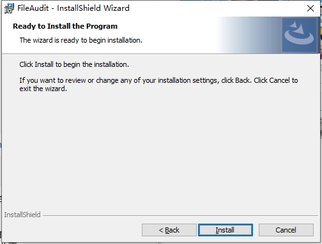Click the FileAudit banner logo graphic
Image resolution: width=322 pixels, height=244 pixels.
pyautogui.click(x=299, y=35)
